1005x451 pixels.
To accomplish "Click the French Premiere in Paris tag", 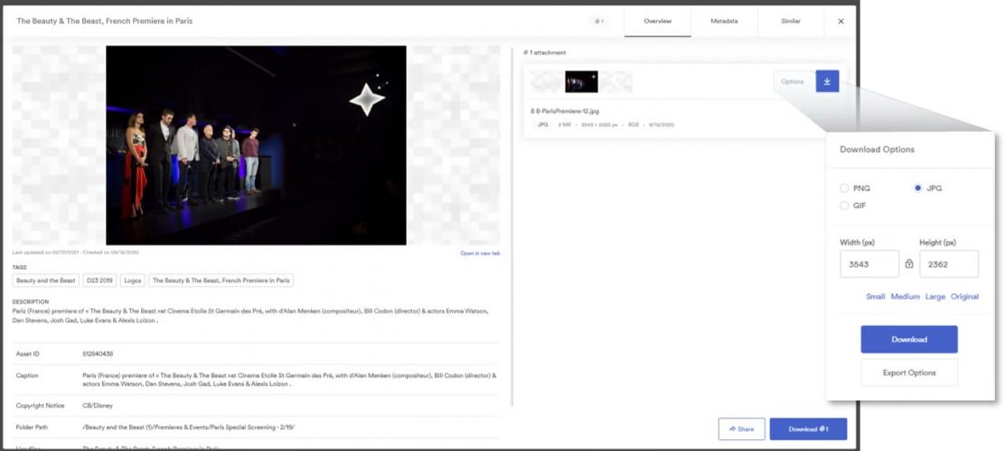I will (x=221, y=281).
